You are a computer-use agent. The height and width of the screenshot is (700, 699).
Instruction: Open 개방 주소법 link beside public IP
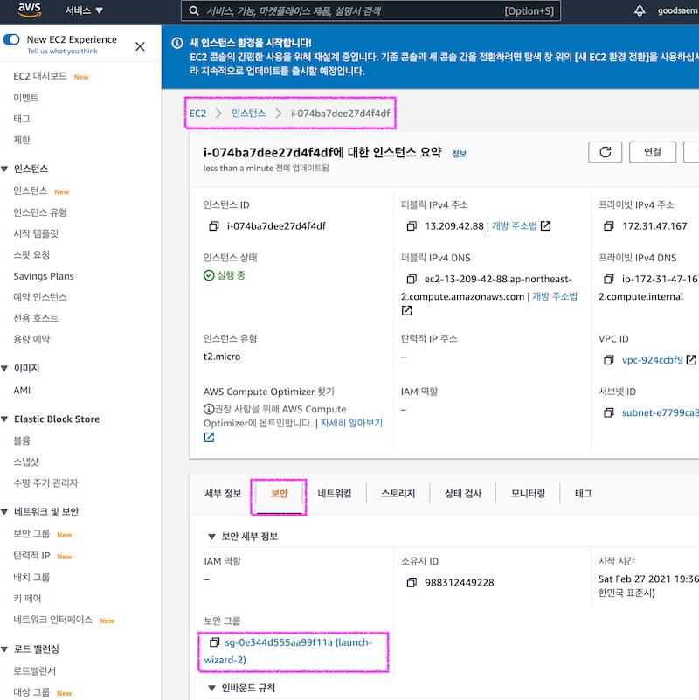(514, 226)
